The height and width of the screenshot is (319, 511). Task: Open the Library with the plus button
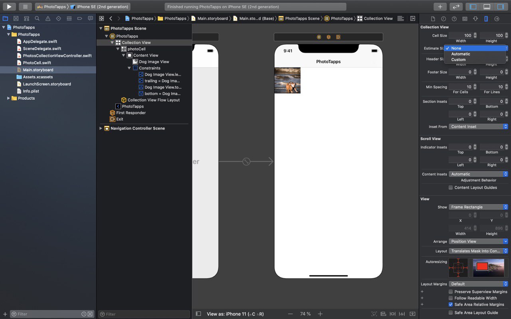pos(440,7)
